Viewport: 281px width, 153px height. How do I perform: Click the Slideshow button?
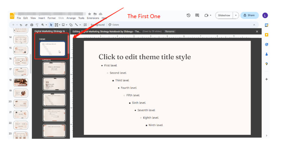click(x=224, y=15)
